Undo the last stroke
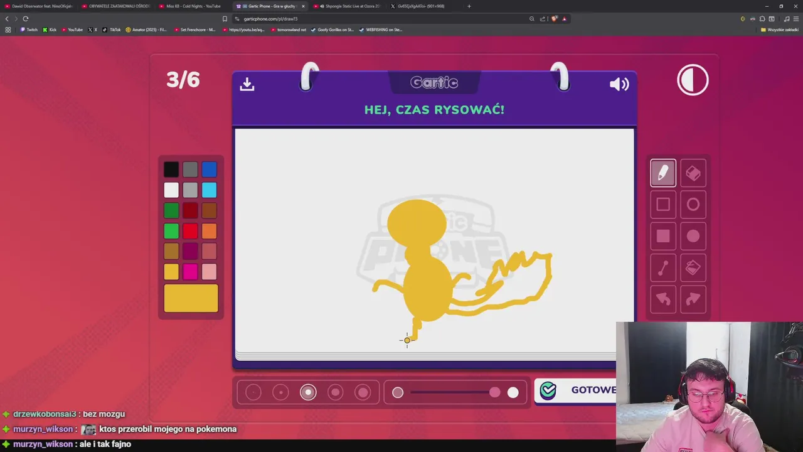Viewport: 803px width, 452px height. click(x=663, y=299)
